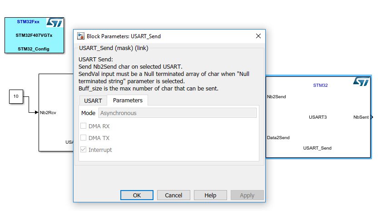The height and width of the screenshot is (211, 391).
Task: Click the Block Parameters dialog title icon
Action: [x=80, y=36]
